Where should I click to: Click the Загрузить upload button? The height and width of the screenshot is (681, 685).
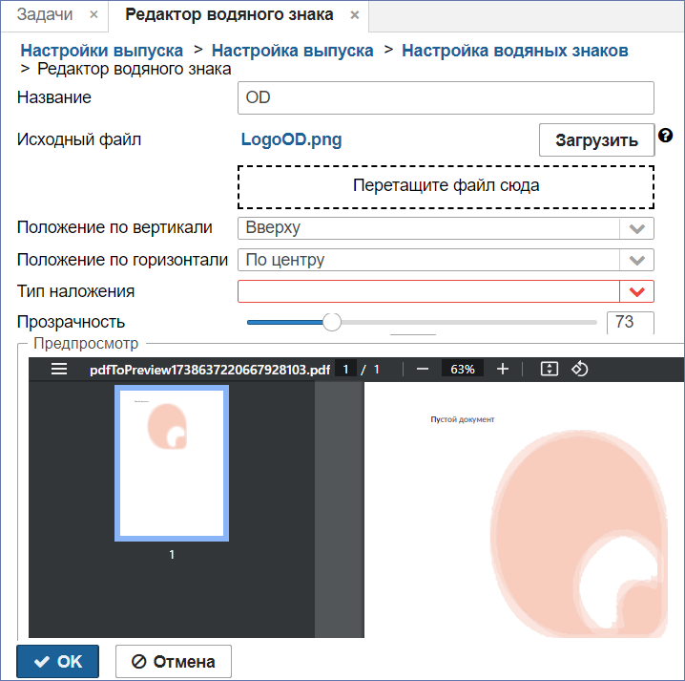(596, 140)
